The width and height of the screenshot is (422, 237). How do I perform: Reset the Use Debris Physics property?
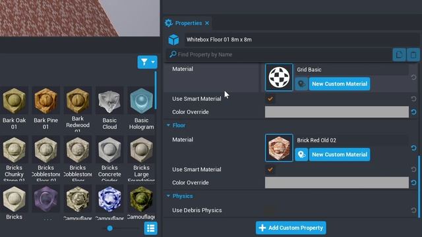tap(413, 211)
